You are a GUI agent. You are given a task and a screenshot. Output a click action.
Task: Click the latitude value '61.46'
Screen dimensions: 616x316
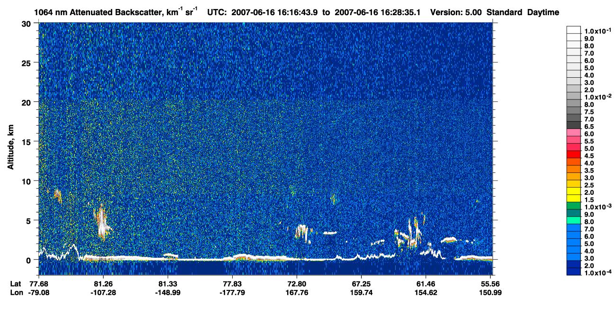(426, 283)
